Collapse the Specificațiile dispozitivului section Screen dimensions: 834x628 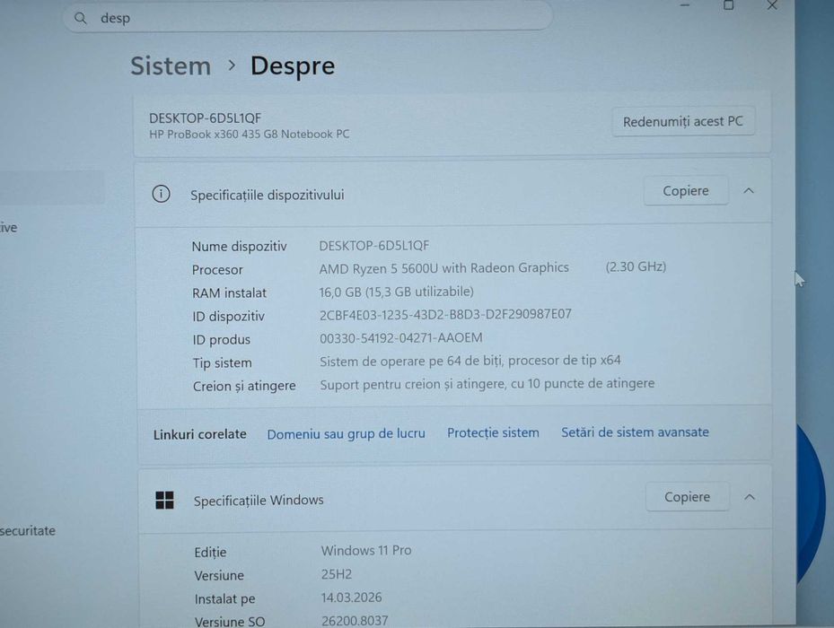coord(749,191)
